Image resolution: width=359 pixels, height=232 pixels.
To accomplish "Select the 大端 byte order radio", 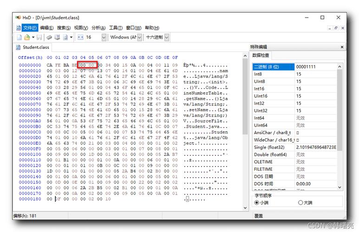I will coord(305,202).
